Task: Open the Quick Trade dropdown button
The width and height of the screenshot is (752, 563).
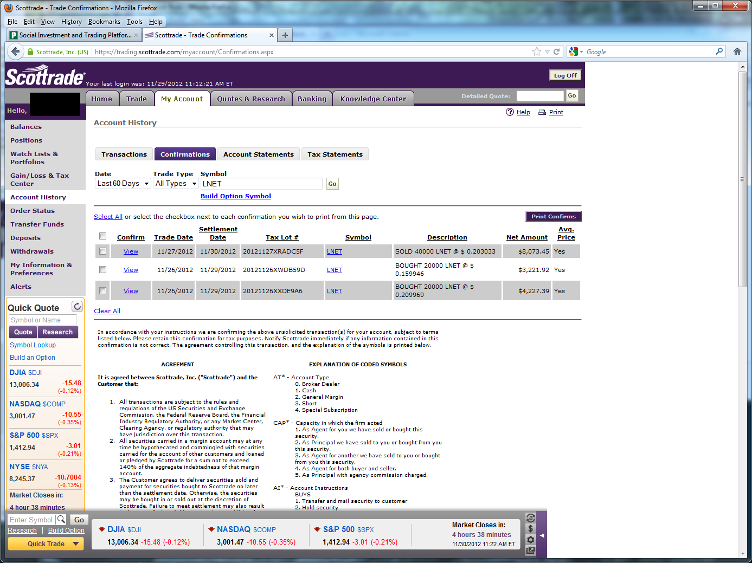Action: pos(46,544)
